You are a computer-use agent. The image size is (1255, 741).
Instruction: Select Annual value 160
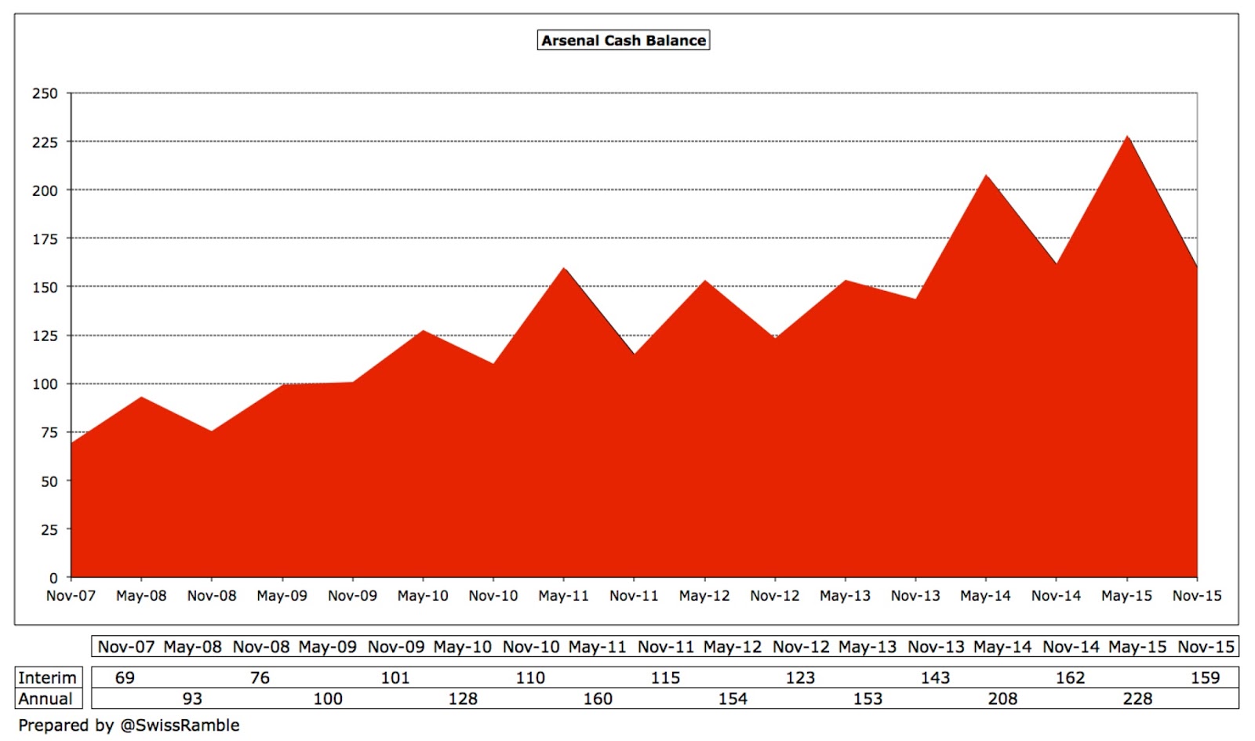598,699
